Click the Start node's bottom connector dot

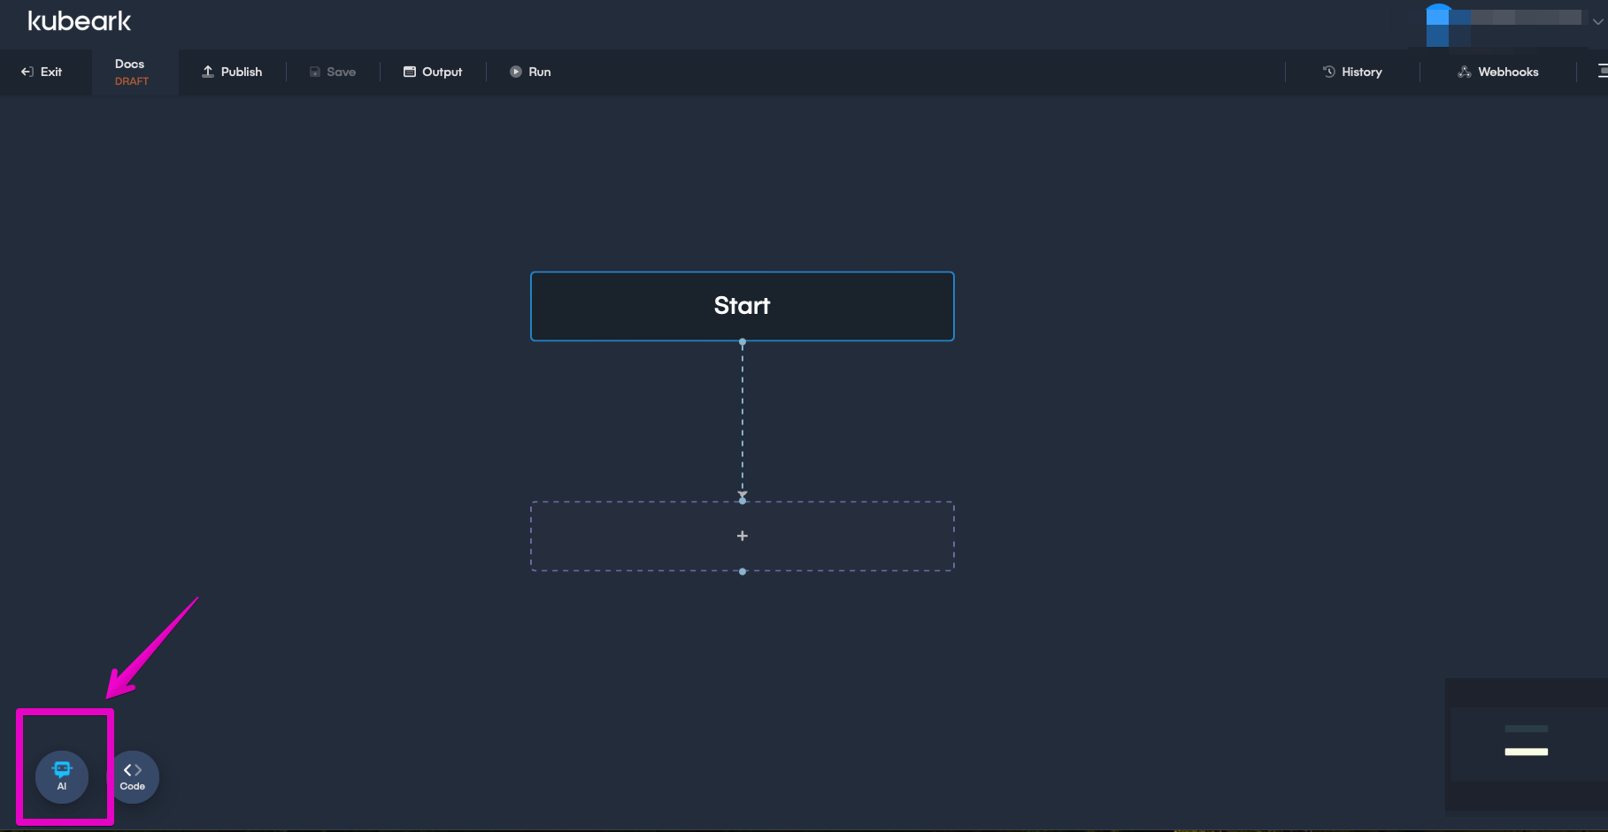(x=742, y=341)
